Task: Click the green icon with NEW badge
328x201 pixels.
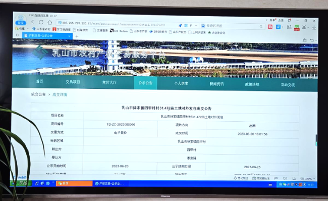Action: tap(297, 28)
